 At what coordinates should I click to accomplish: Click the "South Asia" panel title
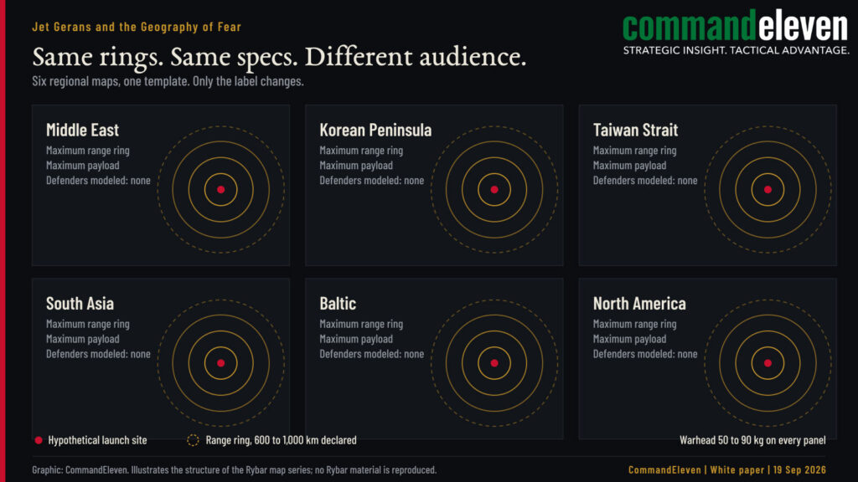coord(80,303)
